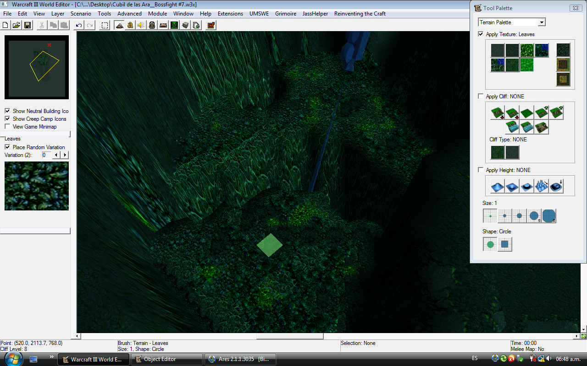
Task: Select the Plateau height tool
Action: tap(527, 186)
